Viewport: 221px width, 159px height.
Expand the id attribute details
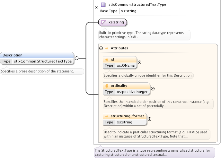tap(140, 63)
